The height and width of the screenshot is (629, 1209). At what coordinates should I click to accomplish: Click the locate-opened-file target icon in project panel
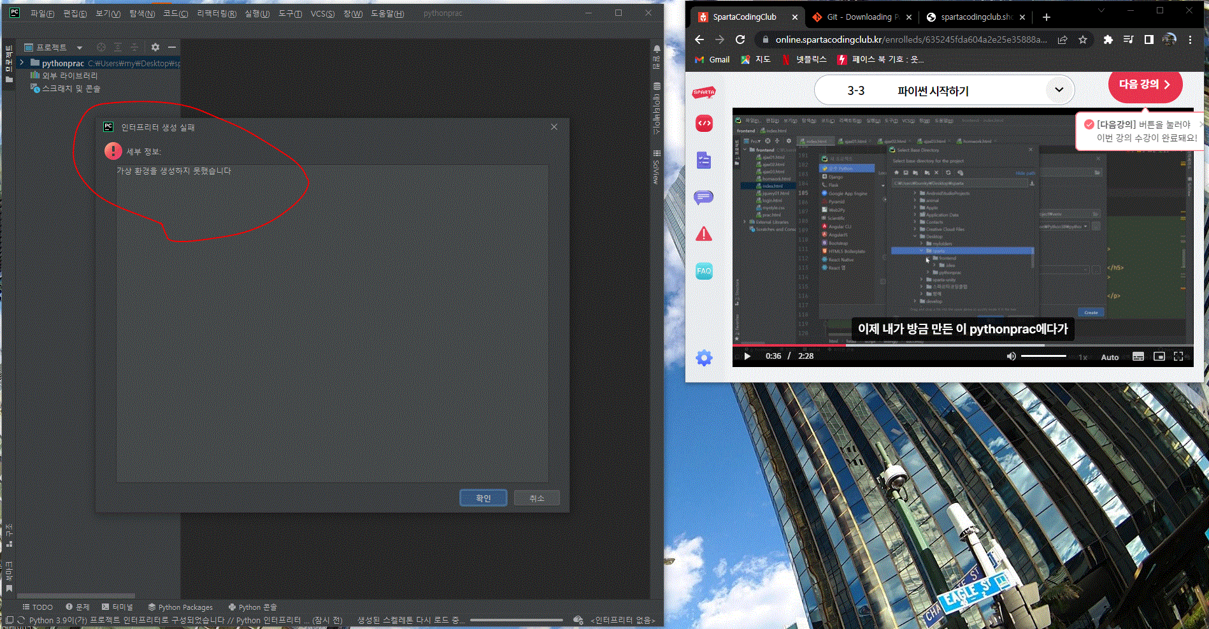(x=101, y=47)
